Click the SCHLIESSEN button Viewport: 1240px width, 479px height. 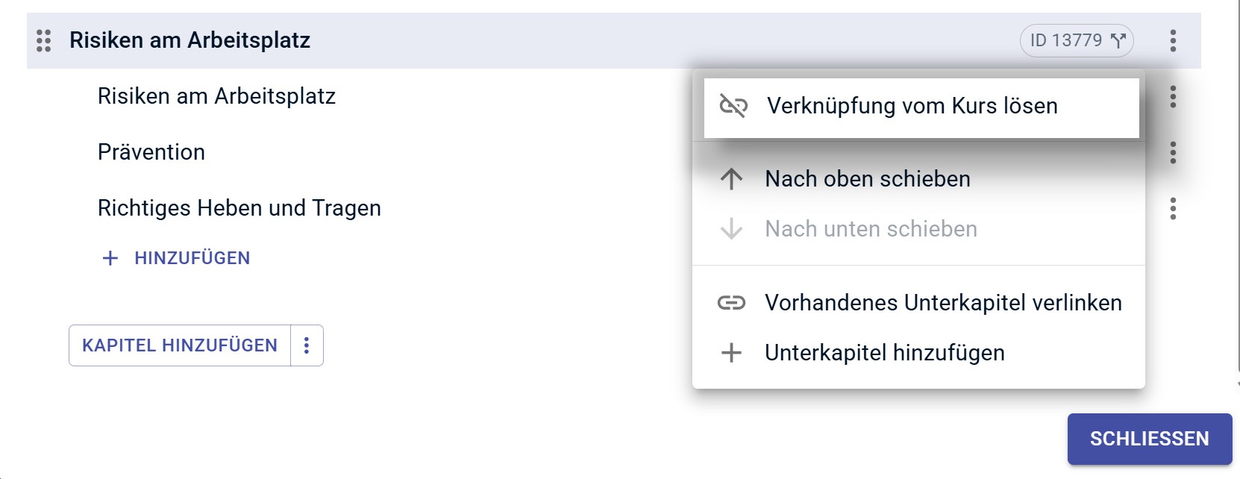point(1150,439)
